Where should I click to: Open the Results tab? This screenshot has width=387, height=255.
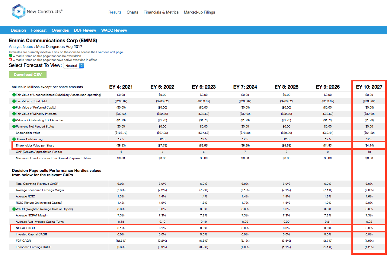pos(115,12)
